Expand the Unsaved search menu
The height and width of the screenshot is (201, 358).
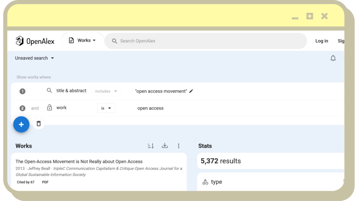(x=35, y=58)
